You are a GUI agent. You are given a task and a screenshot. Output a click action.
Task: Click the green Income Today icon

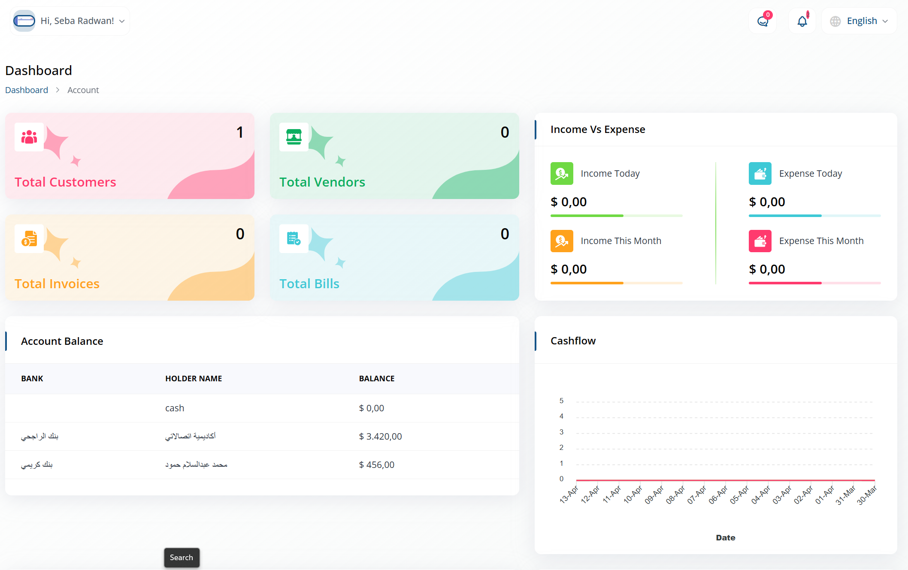(x=562, y=174)
